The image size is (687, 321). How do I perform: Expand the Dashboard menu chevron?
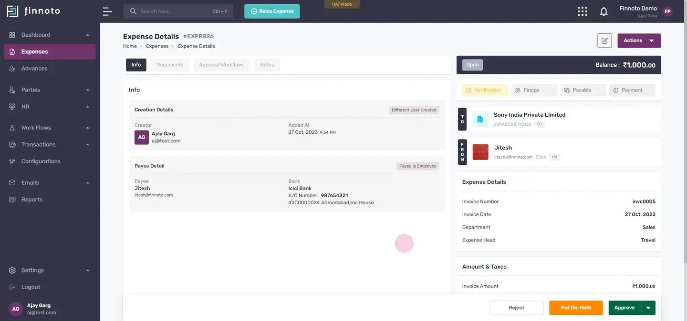(x=88, y=35)
